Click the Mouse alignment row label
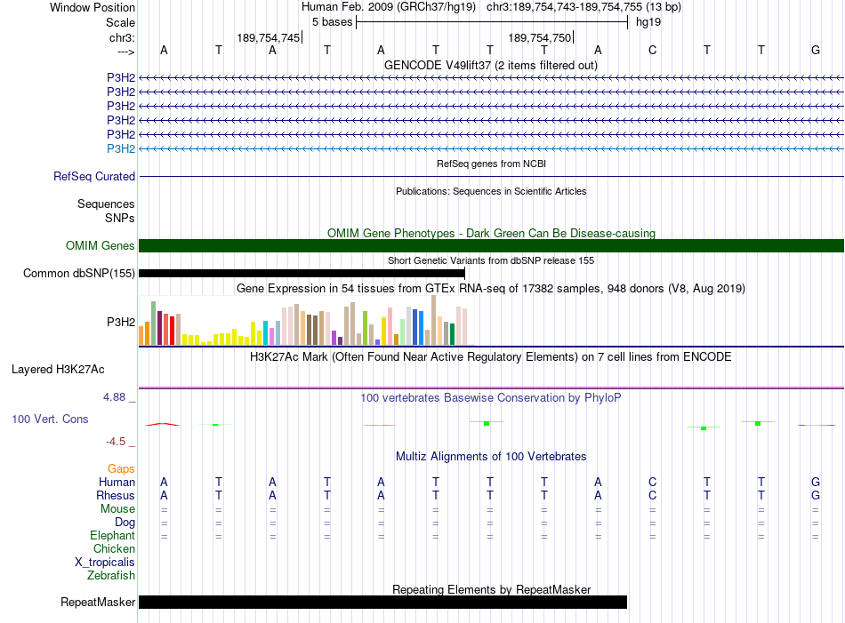Image resolution: width=845 pixels, height=623 pixels. click(x=117, y=509)
